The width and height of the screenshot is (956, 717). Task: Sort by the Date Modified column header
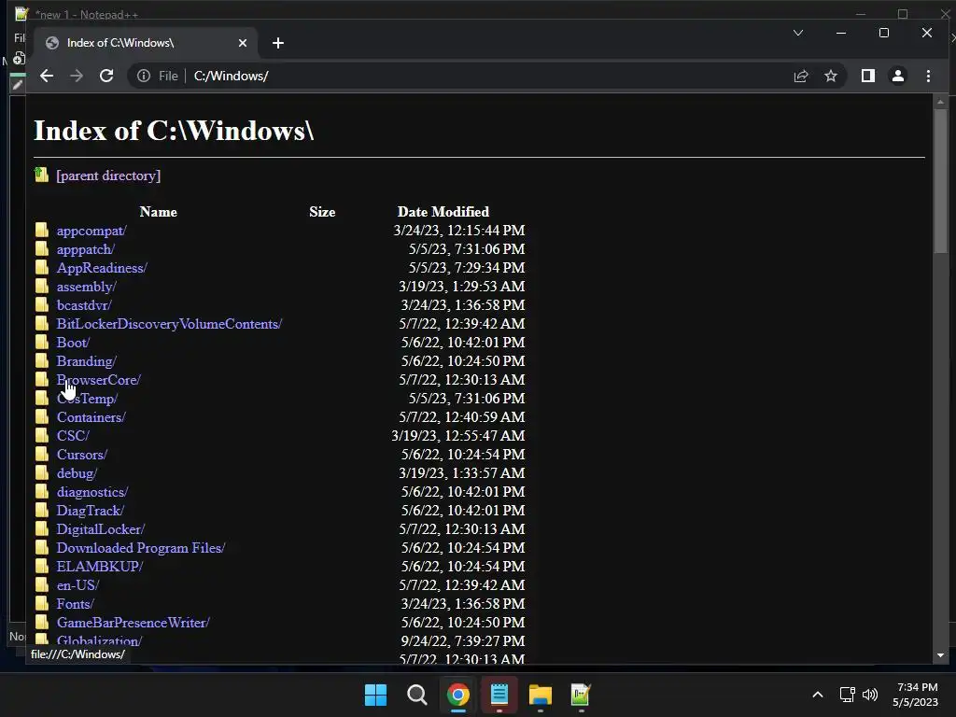click(443, 212)
